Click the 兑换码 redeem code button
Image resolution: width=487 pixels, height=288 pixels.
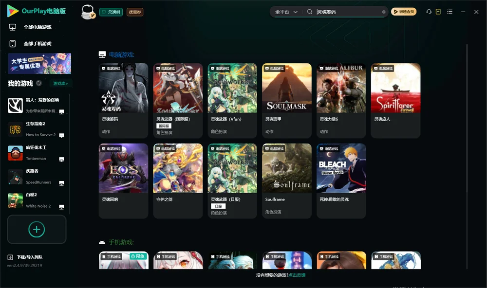coord(111,12)
